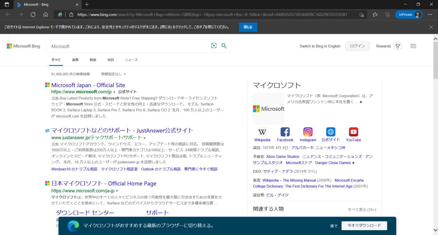Open the Bing hamburger menu

413,46
